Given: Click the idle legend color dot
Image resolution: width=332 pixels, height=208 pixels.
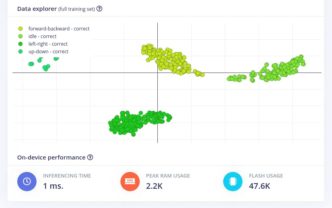Looking at the screenshot, I should point(20,36).
